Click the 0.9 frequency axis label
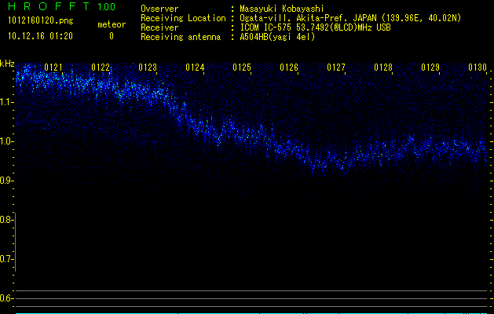 [7, 181]
